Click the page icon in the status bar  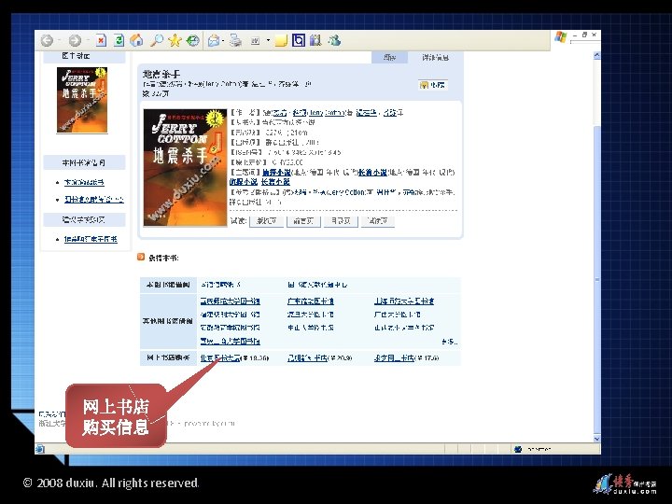[x=40, y=449]
